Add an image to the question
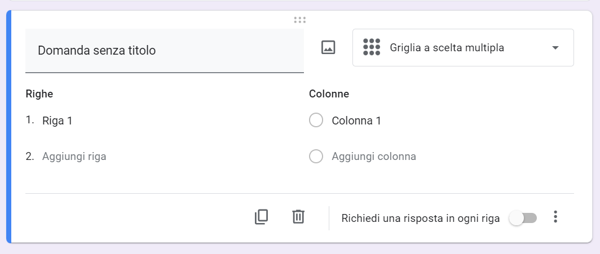The width and height of the screenshot is (600, 254). click(x=328, y=48)
